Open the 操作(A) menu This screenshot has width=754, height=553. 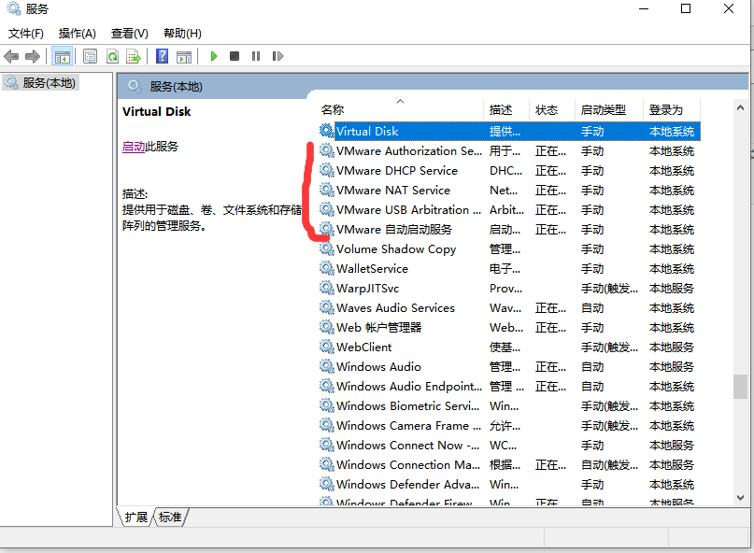pos(77,34)
